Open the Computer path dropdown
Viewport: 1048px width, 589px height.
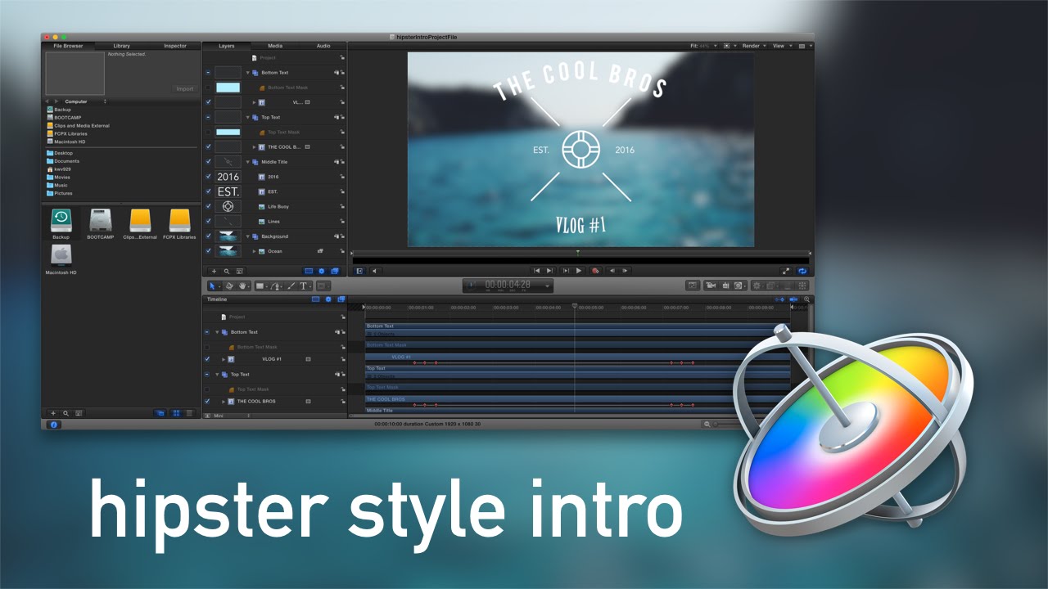click(x=86, y=101)
